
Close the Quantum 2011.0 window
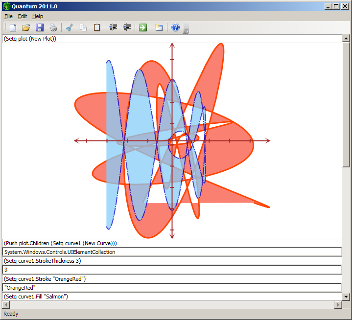point(345,6)
